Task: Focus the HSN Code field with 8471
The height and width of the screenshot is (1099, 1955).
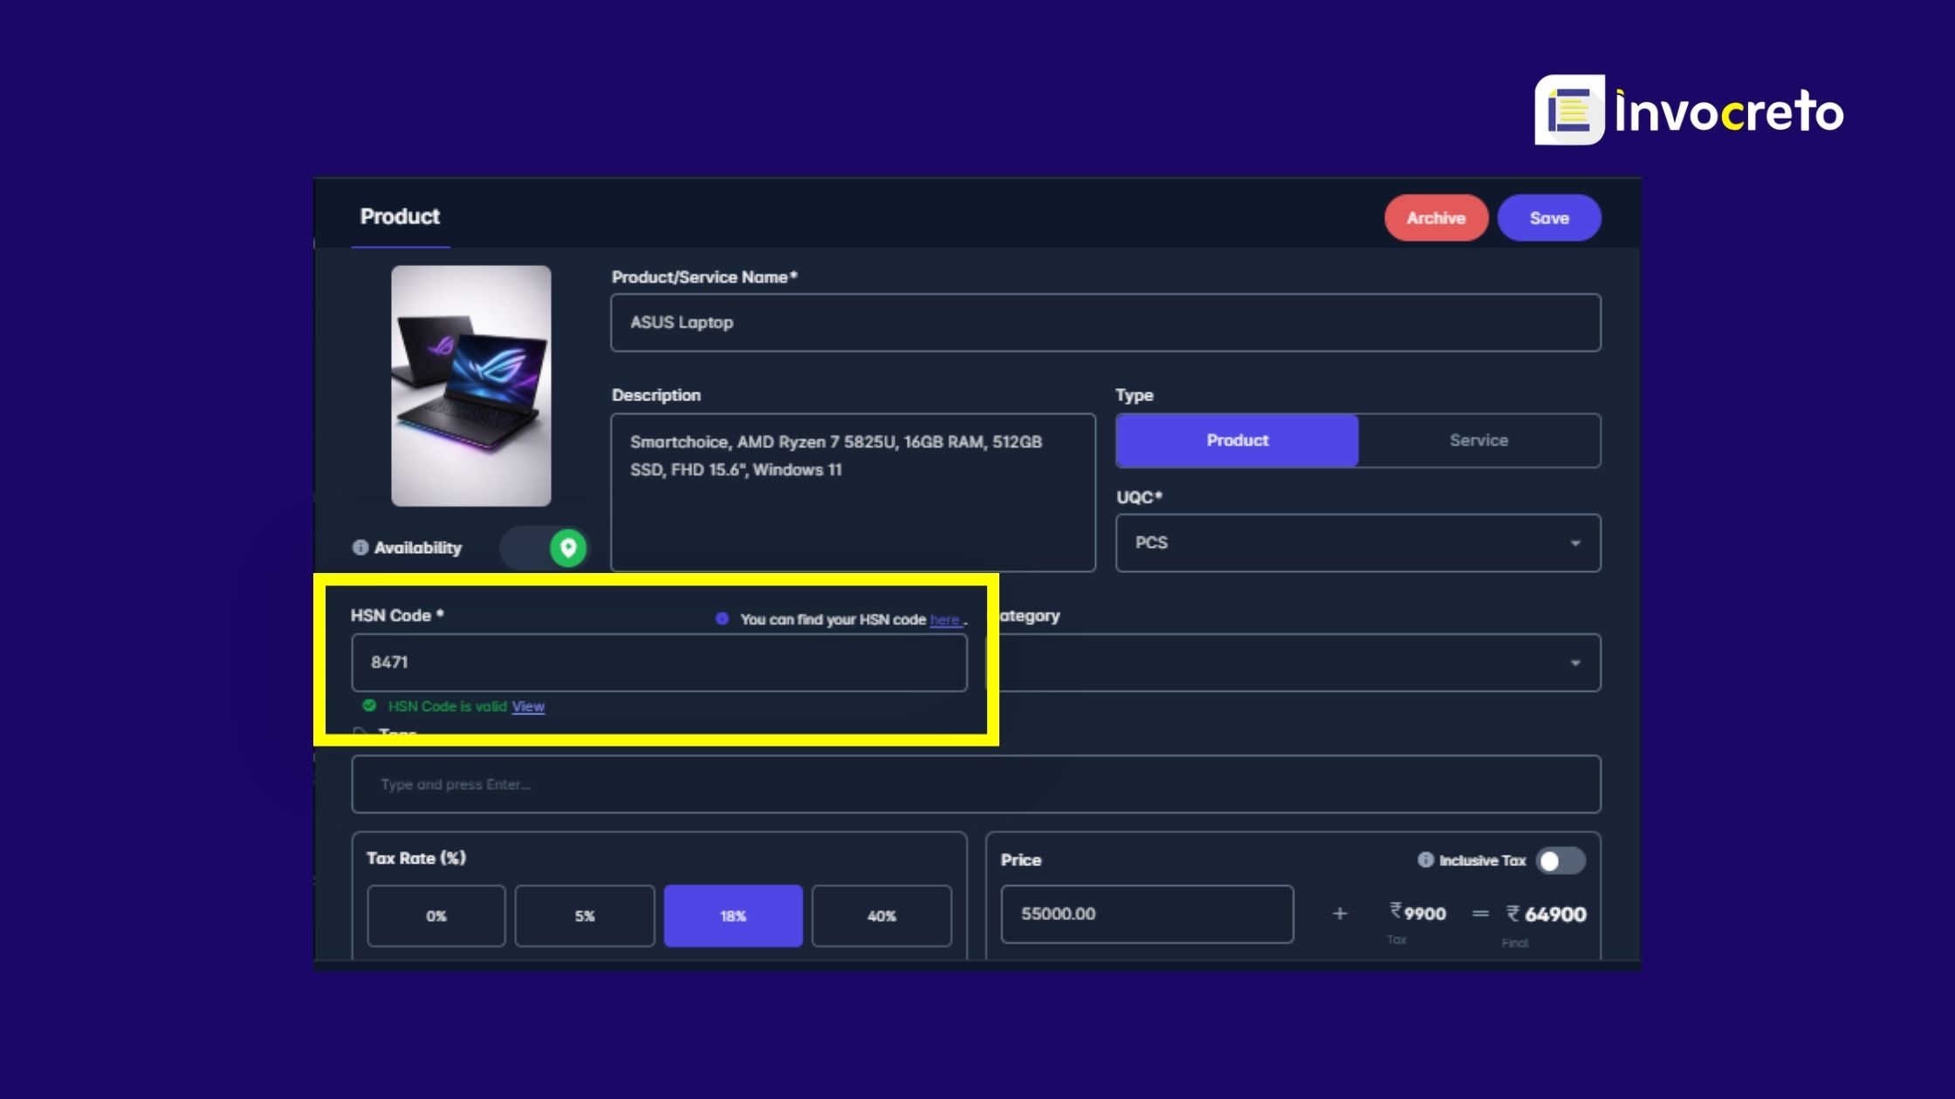Action: point(659,663)
